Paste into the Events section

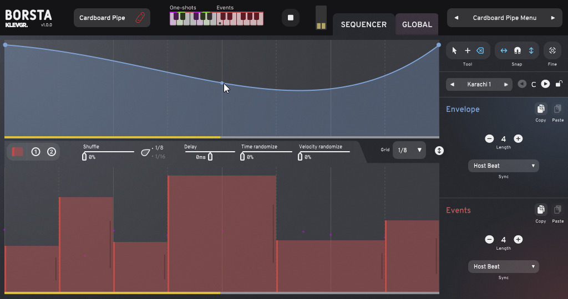(557, 210)
